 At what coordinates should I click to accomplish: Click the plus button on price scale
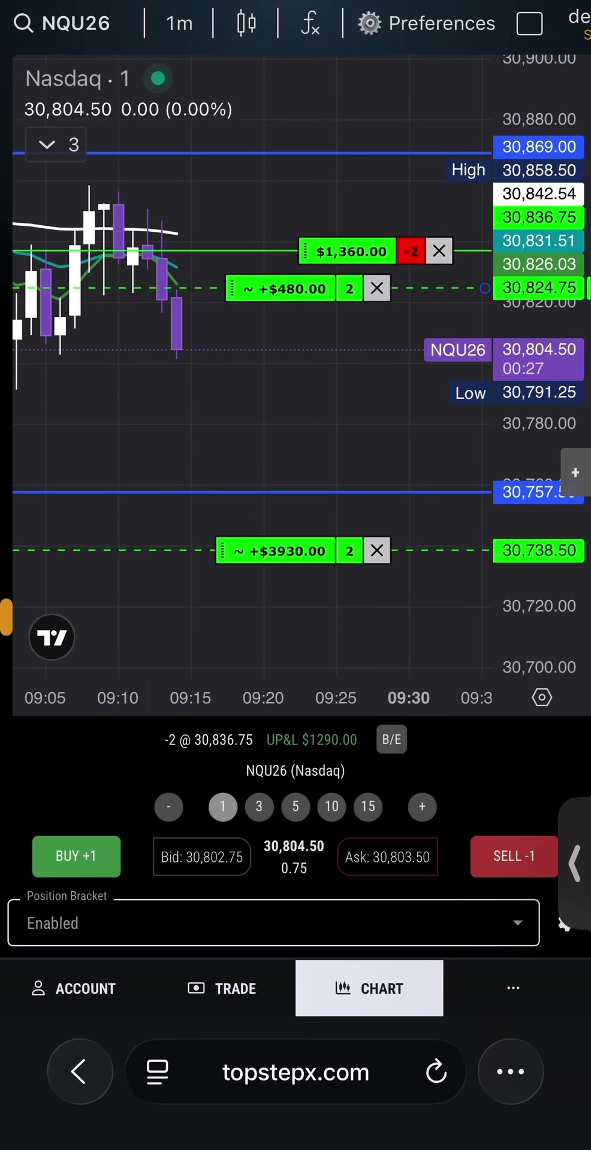pyautogui.click(x=575, y=473)
